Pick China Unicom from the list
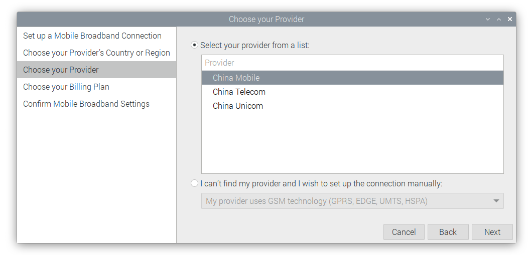The width and height of the screenshot is (529, 255). [x=238, y=106]
